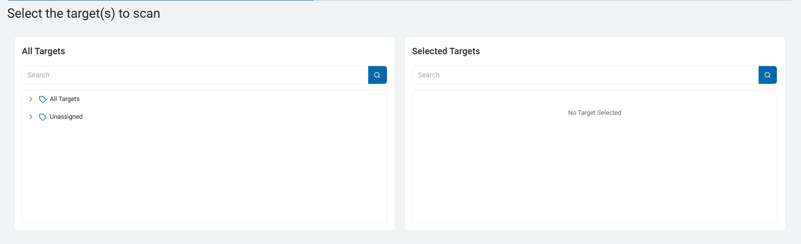Click the search icon in Selected Targets panel

click(767, 75)
